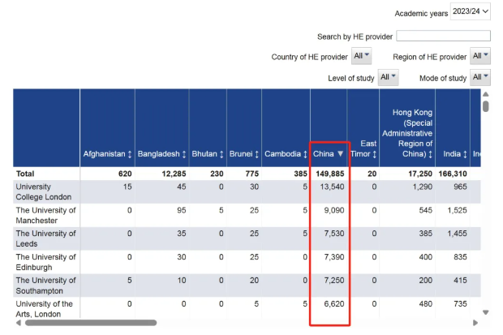Viewport: 503px width, 335px height.
Task: Open Mode of study dropdown
Action: click(x=480, y=77)
